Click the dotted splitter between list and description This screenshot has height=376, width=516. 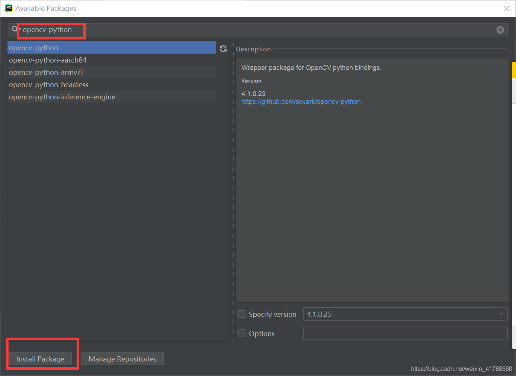click(x=233, y=191)
